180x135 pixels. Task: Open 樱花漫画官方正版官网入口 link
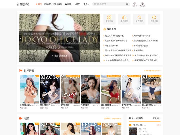pos(146,60)
